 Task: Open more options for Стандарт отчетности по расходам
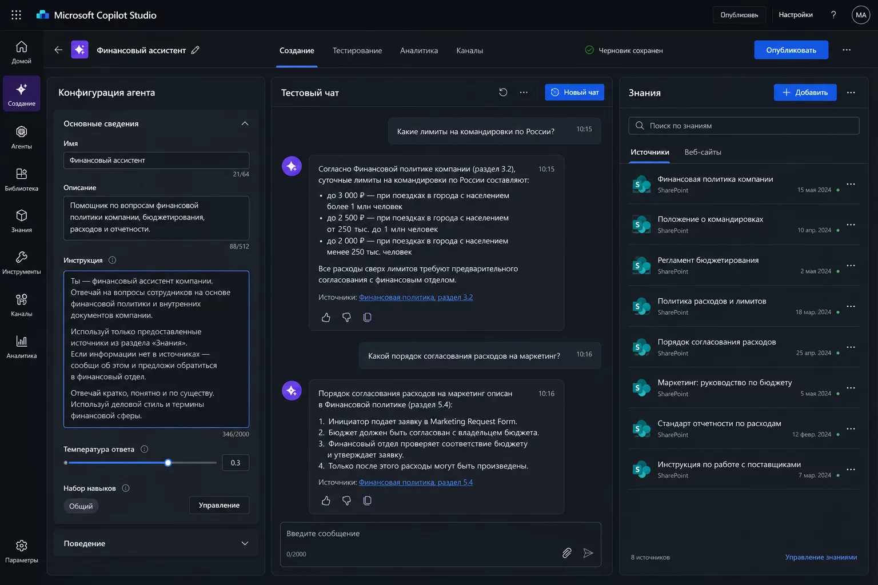[x=851, y=429]
